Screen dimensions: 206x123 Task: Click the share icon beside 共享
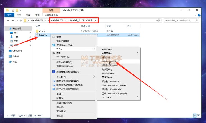pyautogui.click(x=54, y=53)
